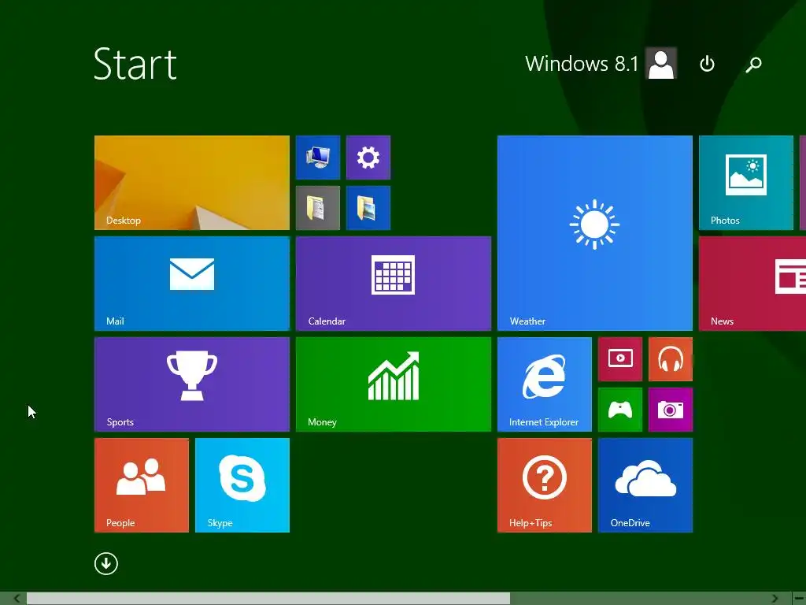
Task: Launch the Sports trophy tile
Action: click(192, 384)
